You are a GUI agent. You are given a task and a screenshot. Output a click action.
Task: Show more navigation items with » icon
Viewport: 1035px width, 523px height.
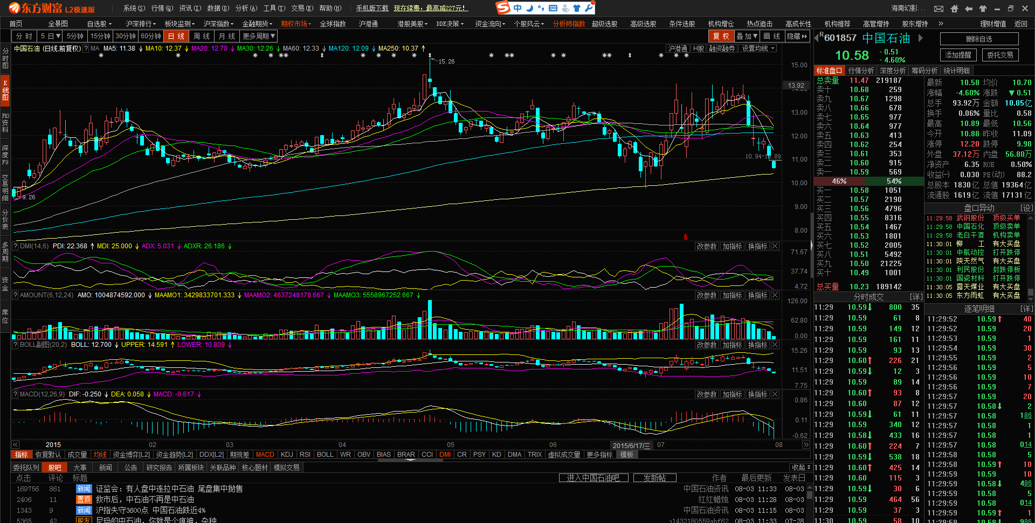click(x=941, y=24)
